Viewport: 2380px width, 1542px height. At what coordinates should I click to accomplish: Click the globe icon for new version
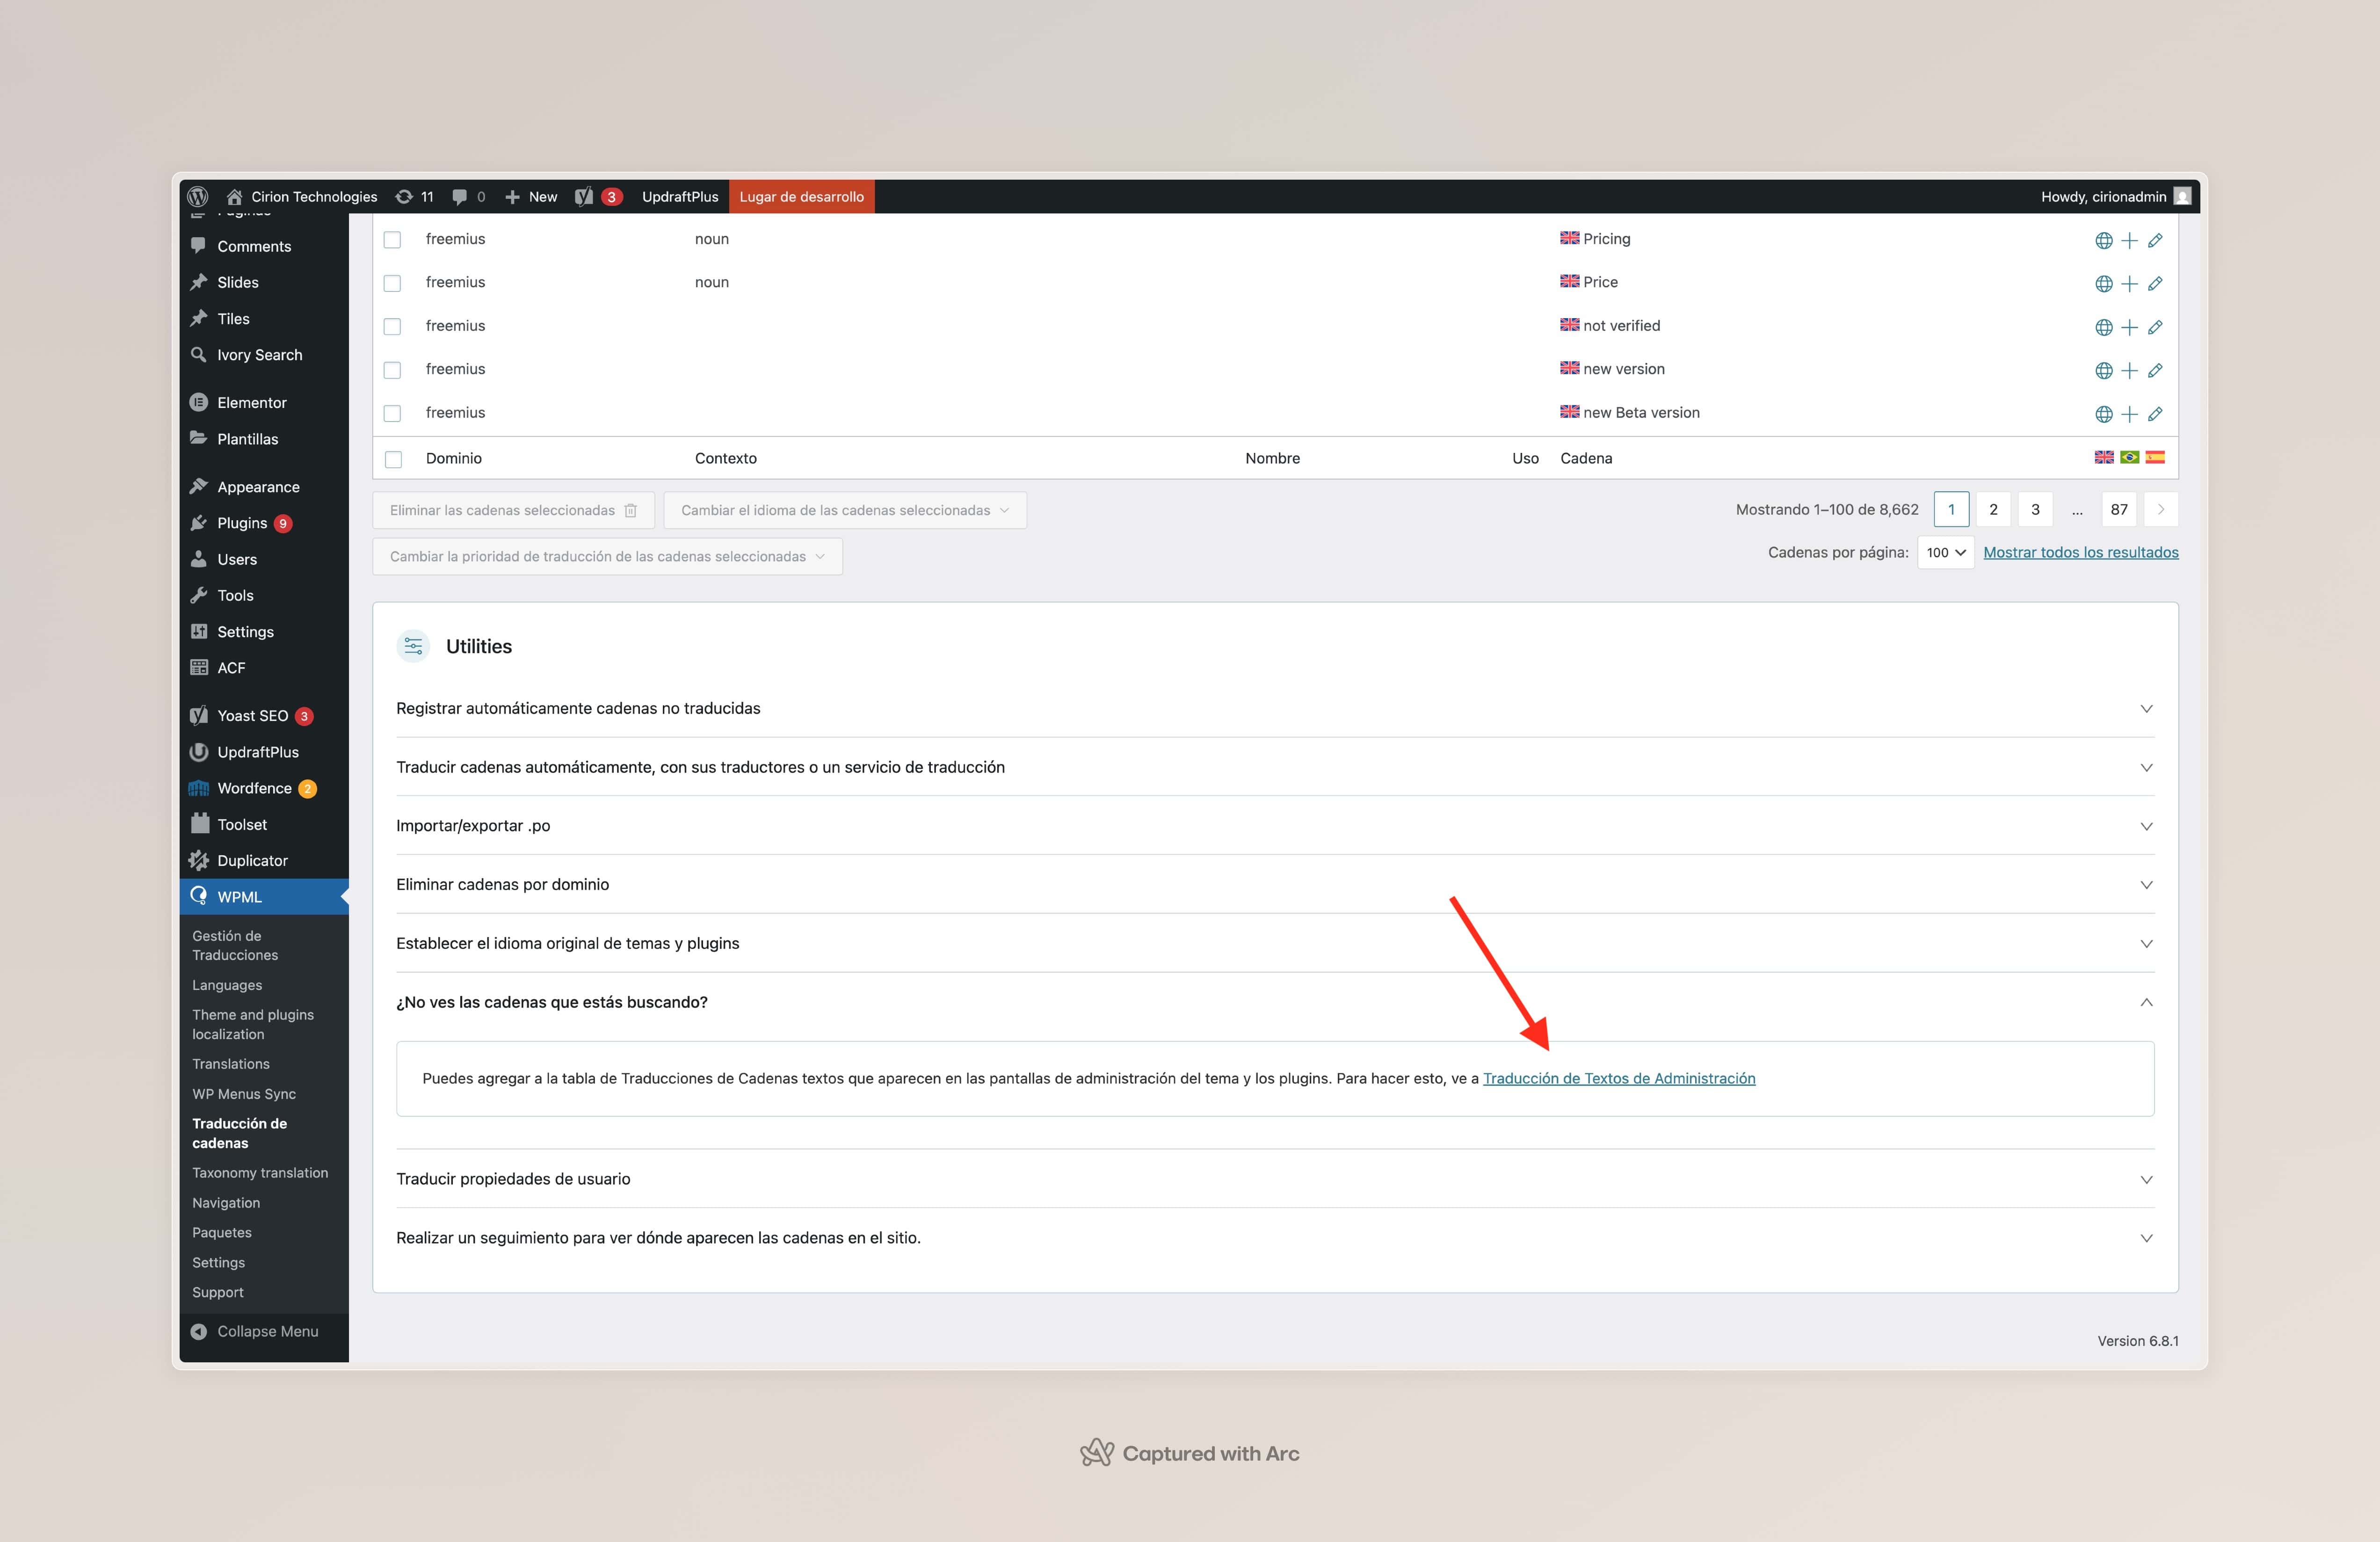pyautogui.click(x=2104, y=371)
